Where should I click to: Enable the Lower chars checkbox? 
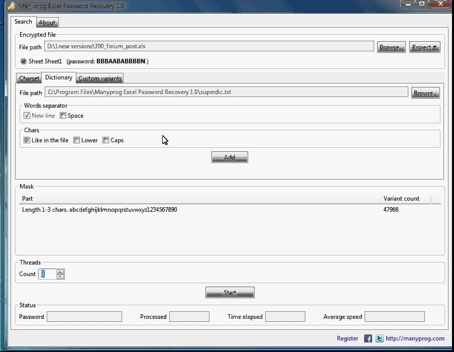pyautogui.click(x=76, y=140)
